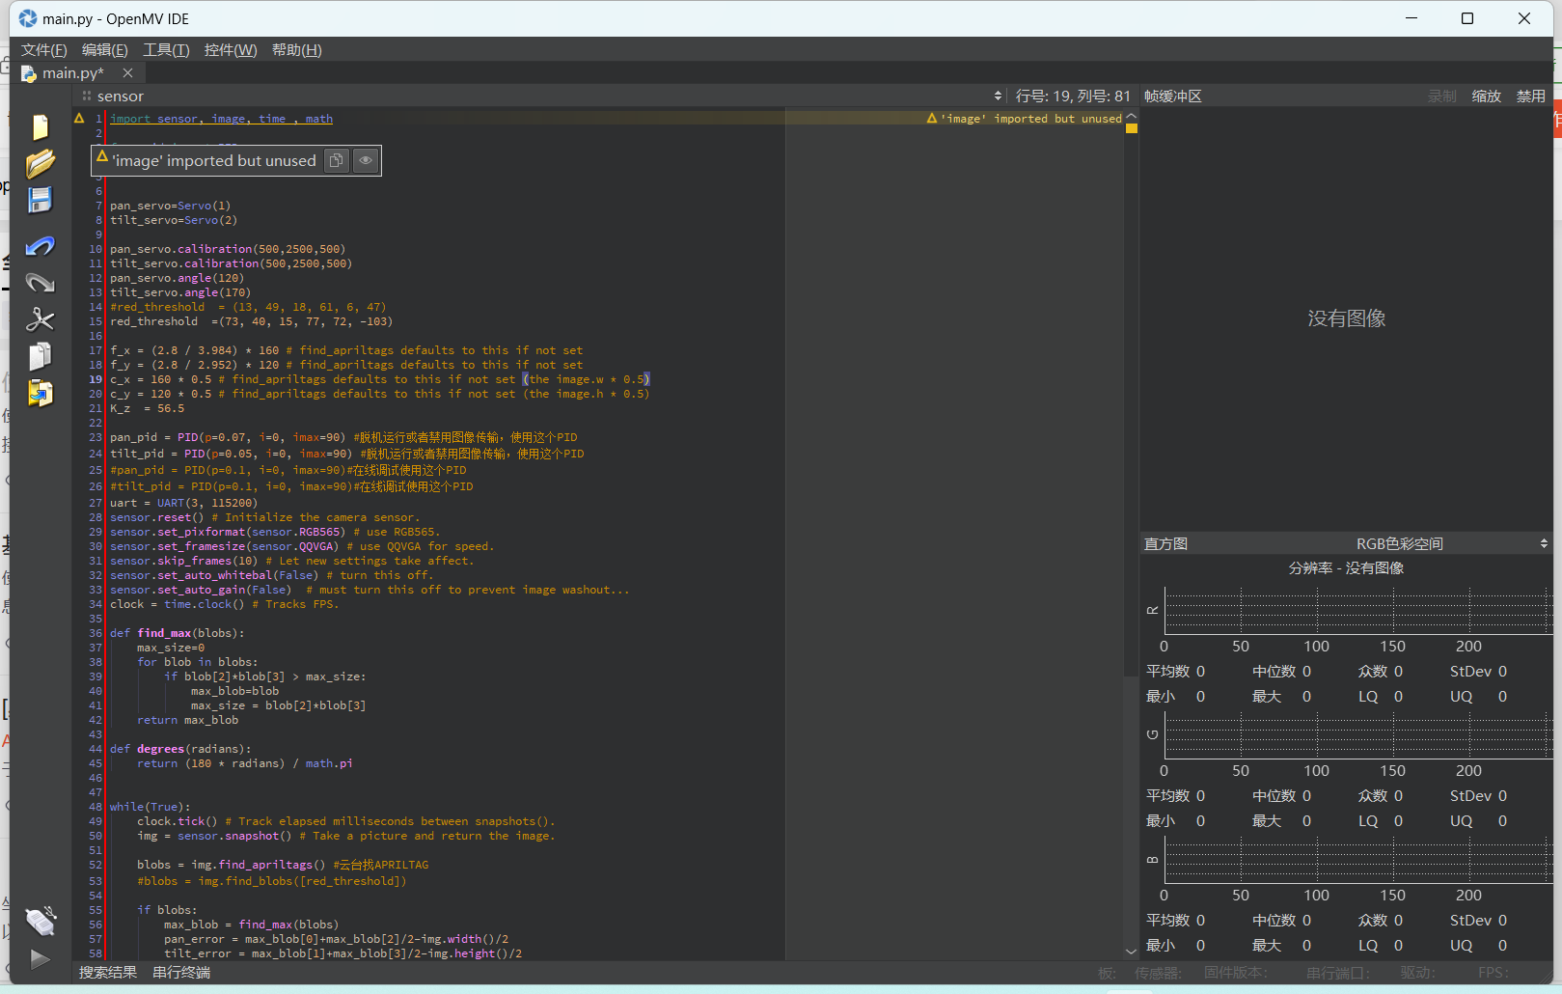Screen dimensions: 1562x994
Task: Click the OpenMV application icon in title bar
Action: pos(28,18)
